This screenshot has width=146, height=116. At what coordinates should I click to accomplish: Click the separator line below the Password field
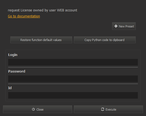coord(73,84)
